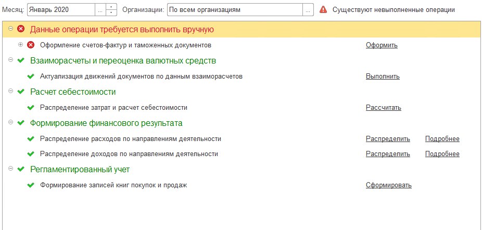Click the red warning triangle icon
Image resolution: width=482 pixels, height=230 pixels.
point(323,9)
